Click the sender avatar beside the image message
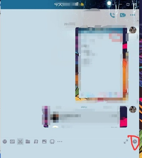 (x=133, y=30)
